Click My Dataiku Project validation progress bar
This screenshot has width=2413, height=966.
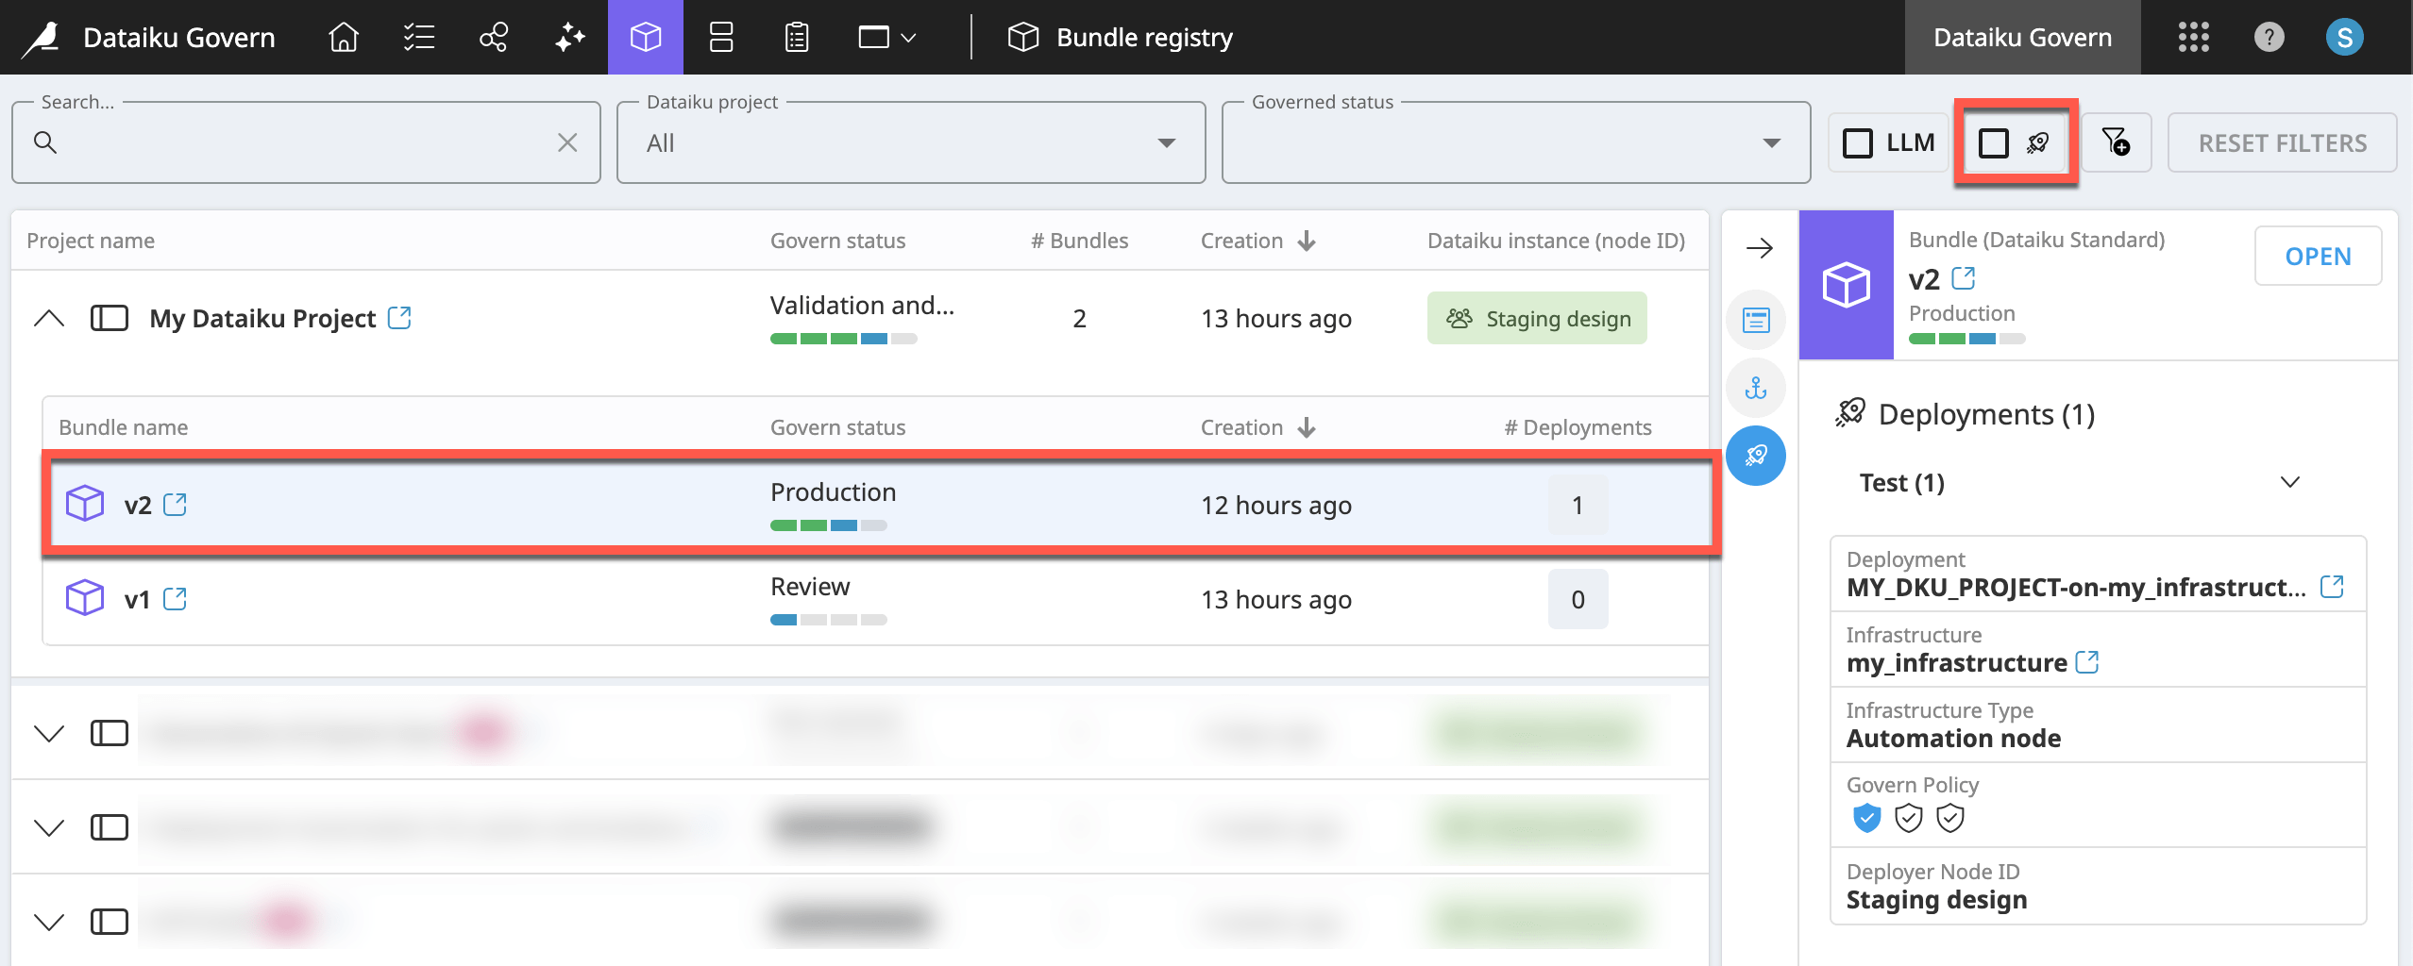843,339
